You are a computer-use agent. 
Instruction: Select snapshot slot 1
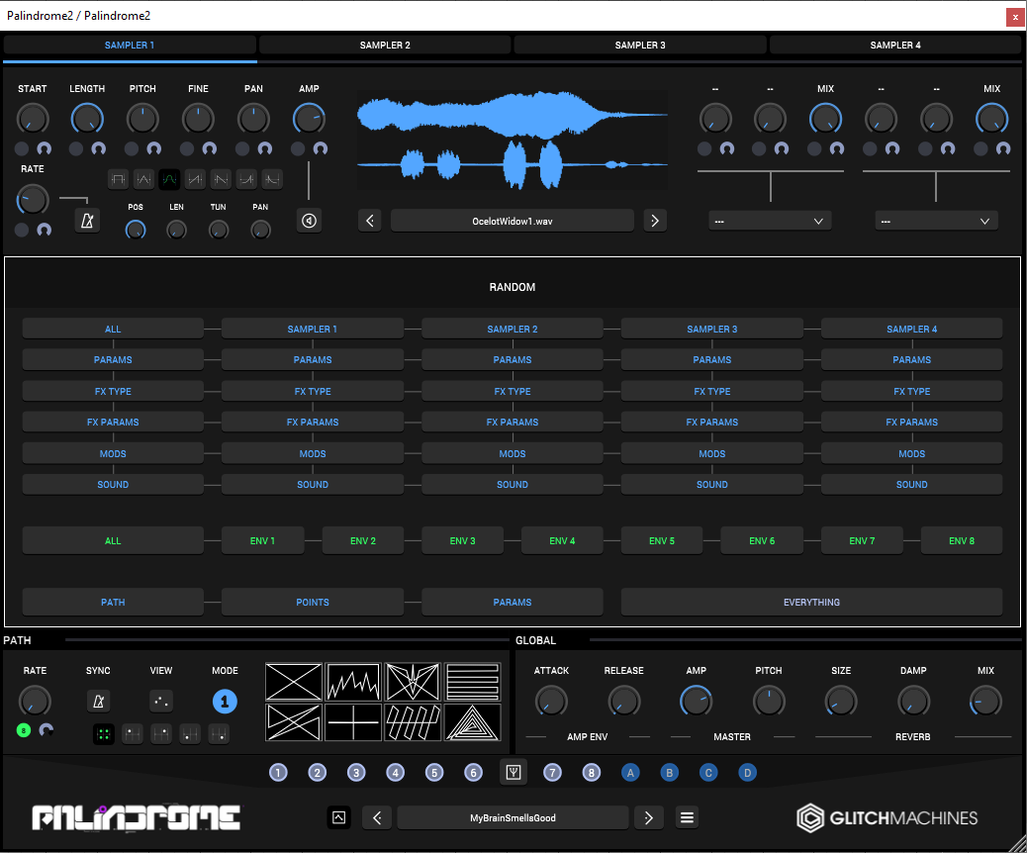coord(278,773)
